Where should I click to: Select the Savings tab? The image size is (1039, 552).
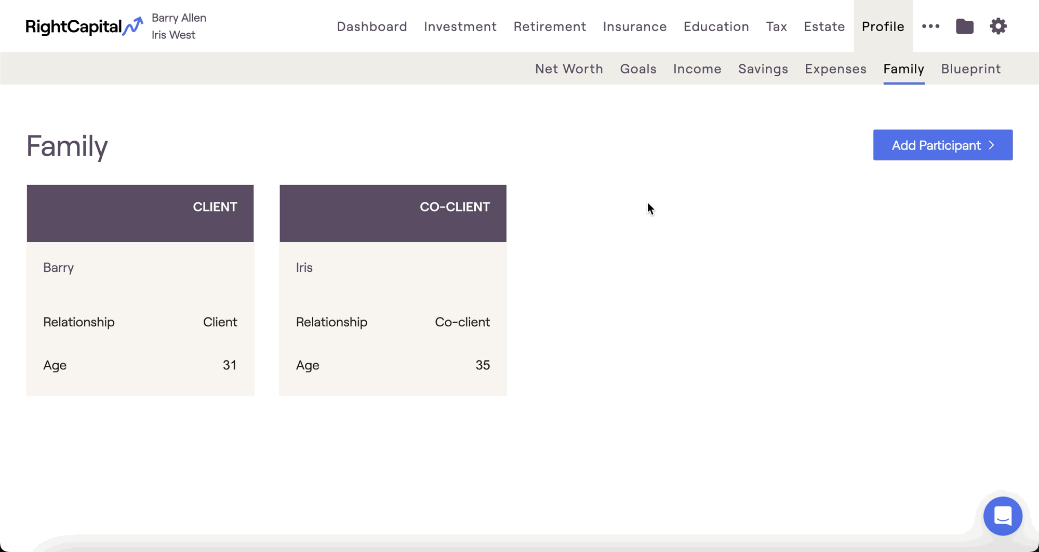[763, 69]
